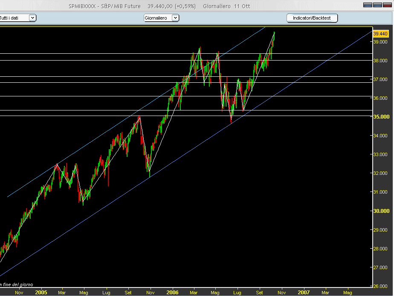This screenshot has height=296, width=394.
Task: Click the current price label 39.440
Action: pyautogui.click(x=380, y=34)
